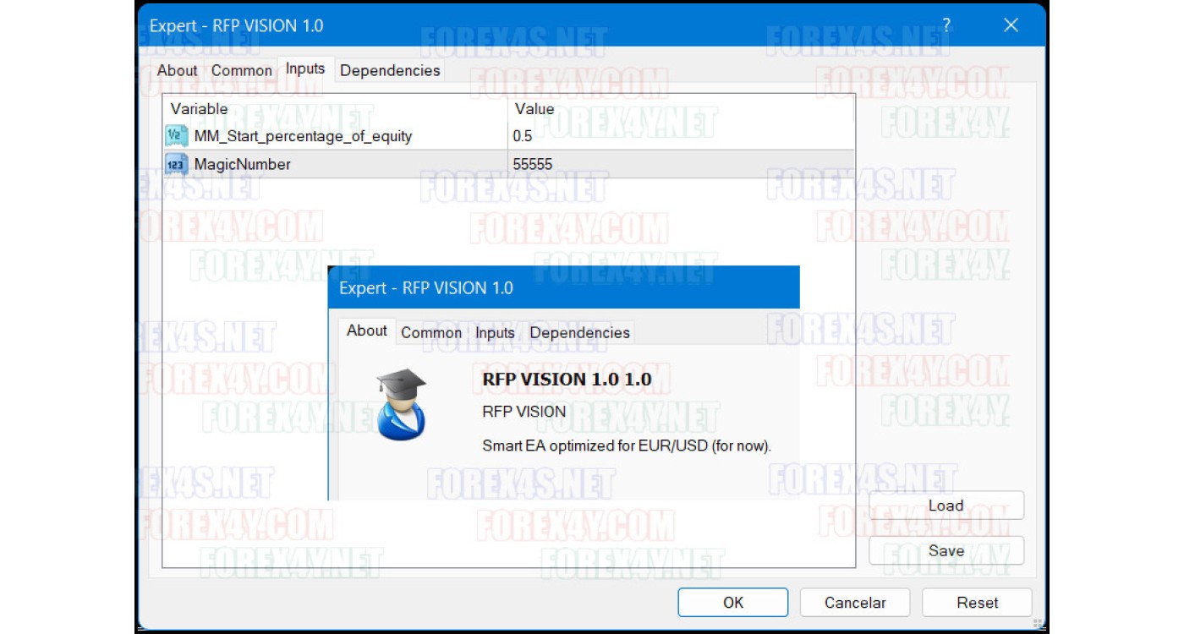Click the help question mark button
This screenshot has height=634, width=1184.
[946, 25]
